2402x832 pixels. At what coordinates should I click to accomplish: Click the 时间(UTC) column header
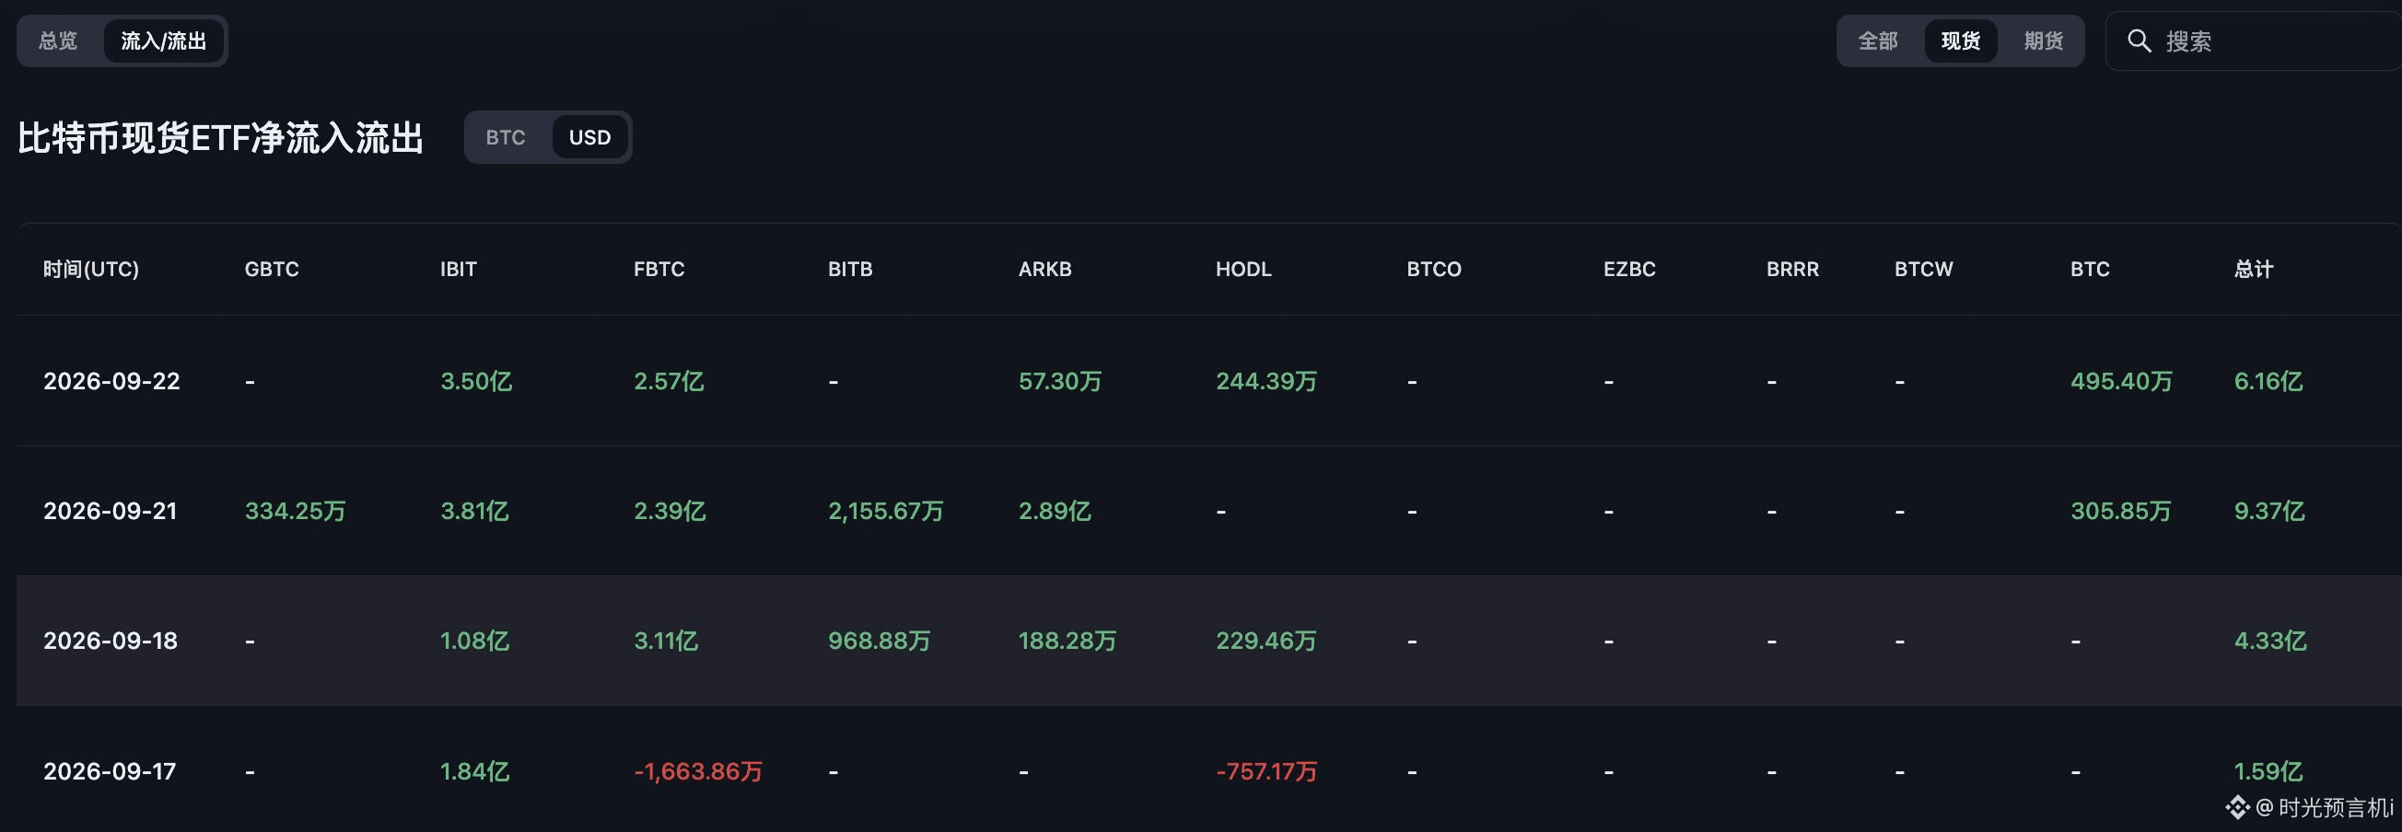[90, 270]
